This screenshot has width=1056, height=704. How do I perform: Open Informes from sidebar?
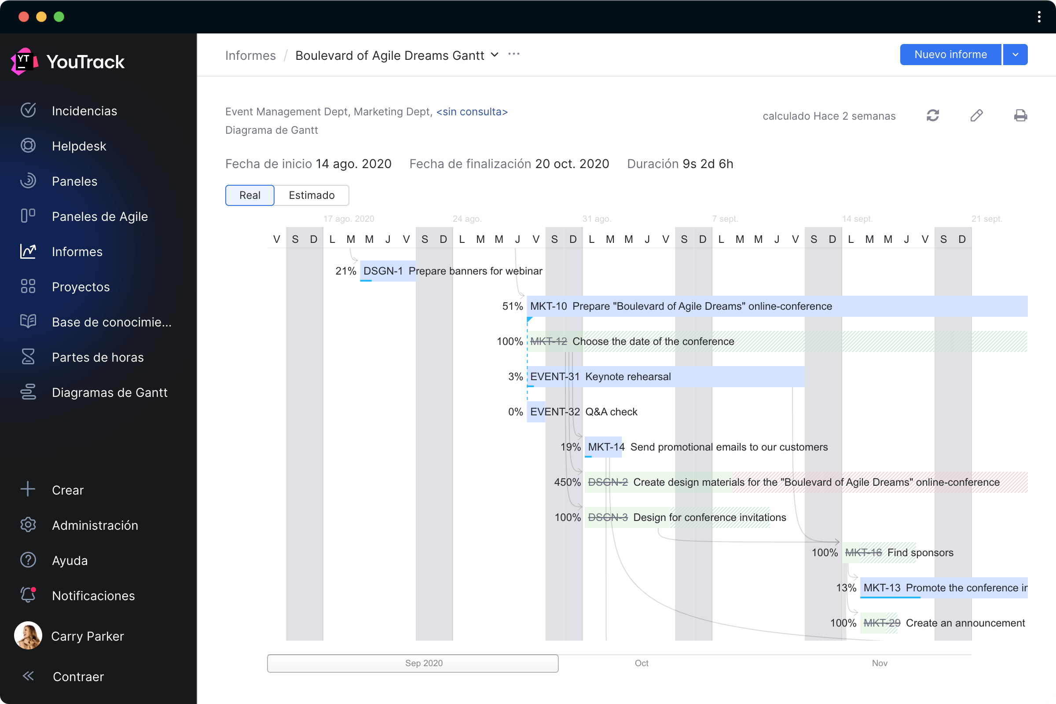coord(77,251)
